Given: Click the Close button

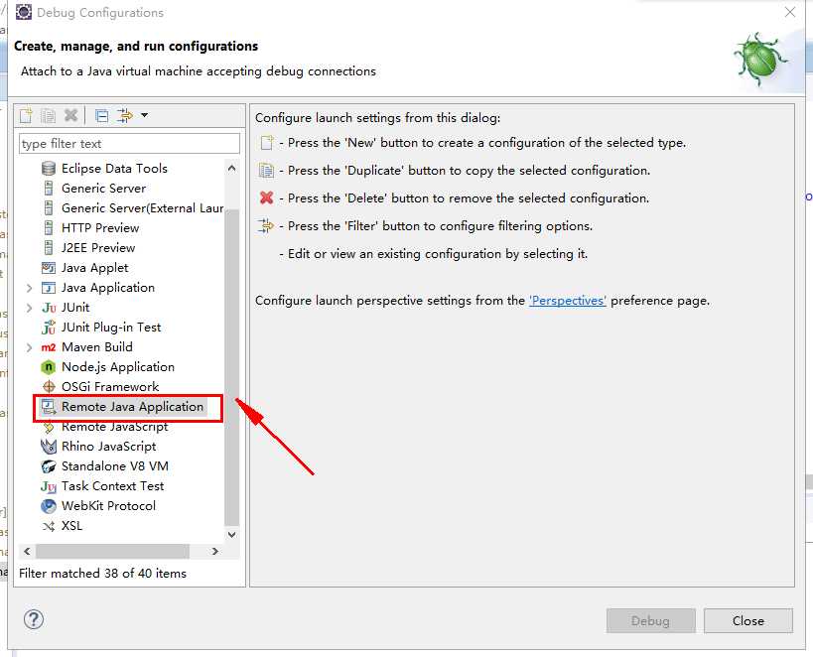Looking at the screenshot, I should (x=748, y=620).
